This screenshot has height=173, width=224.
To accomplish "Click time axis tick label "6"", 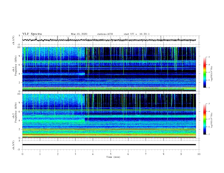I will (x=128, y=154).
